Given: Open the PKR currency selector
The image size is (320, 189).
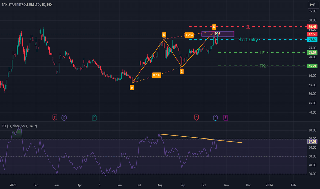Looking at the screenshot, I should 313,5.
